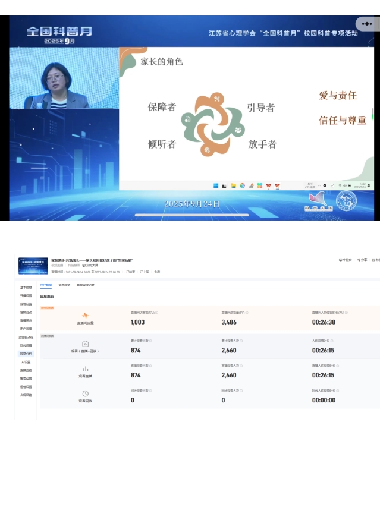Click the 观看(直播+回放) play icon
This screenshot has height=507, width=380.
point(85,344)
